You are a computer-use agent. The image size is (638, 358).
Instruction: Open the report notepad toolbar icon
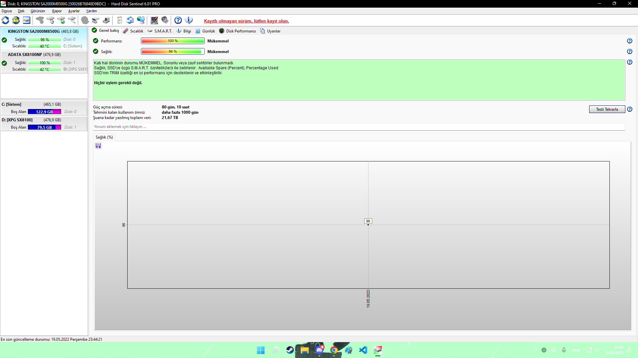click(x=120, y=21)
